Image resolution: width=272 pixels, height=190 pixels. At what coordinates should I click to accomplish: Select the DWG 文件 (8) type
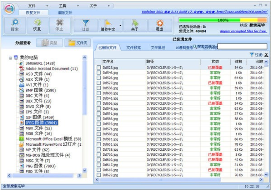(38, 106)
